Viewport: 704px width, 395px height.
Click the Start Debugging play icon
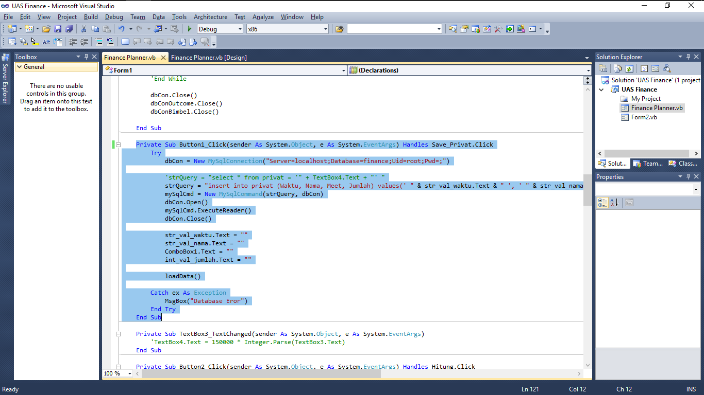coord(190,29)
